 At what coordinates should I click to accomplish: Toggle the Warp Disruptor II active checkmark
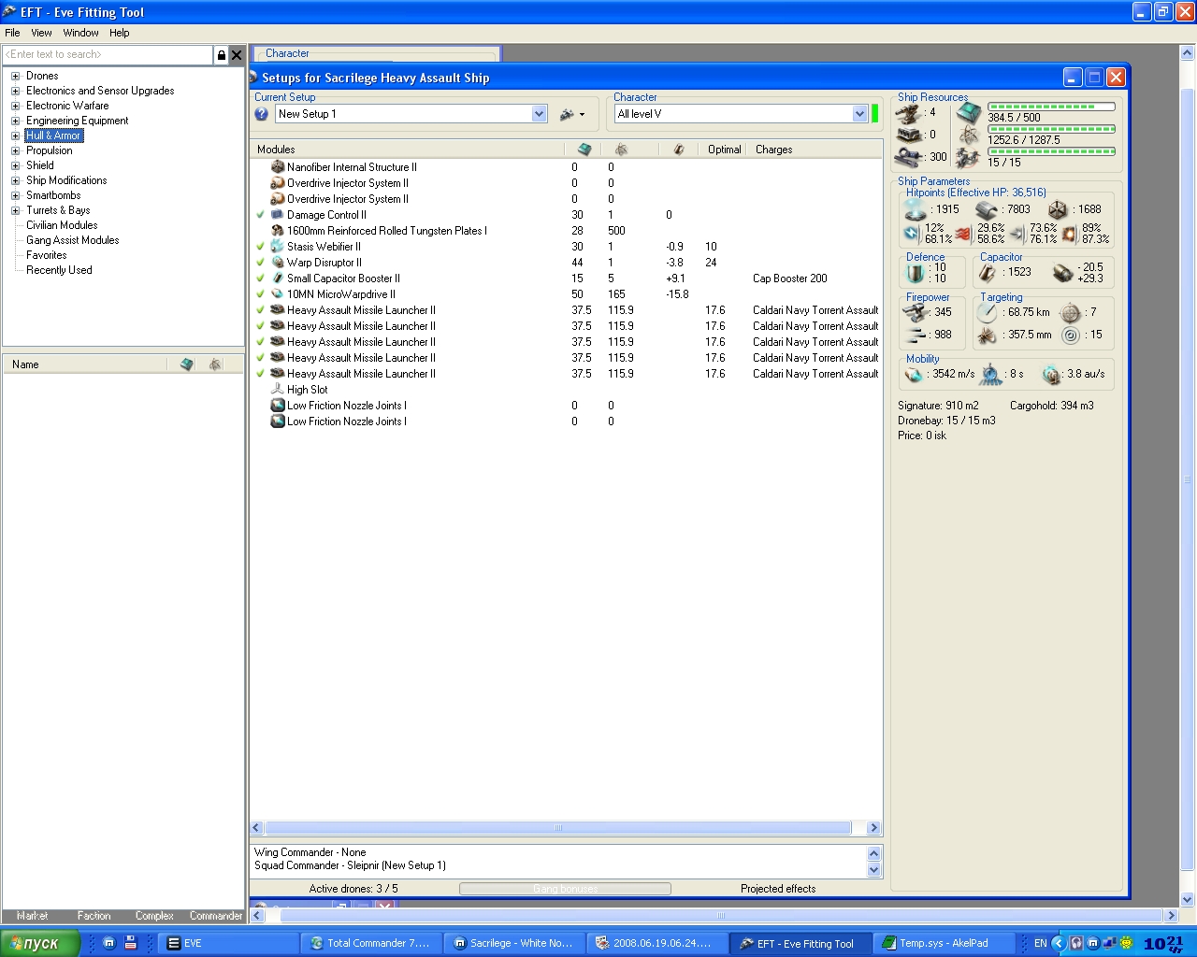click(261, 263)
